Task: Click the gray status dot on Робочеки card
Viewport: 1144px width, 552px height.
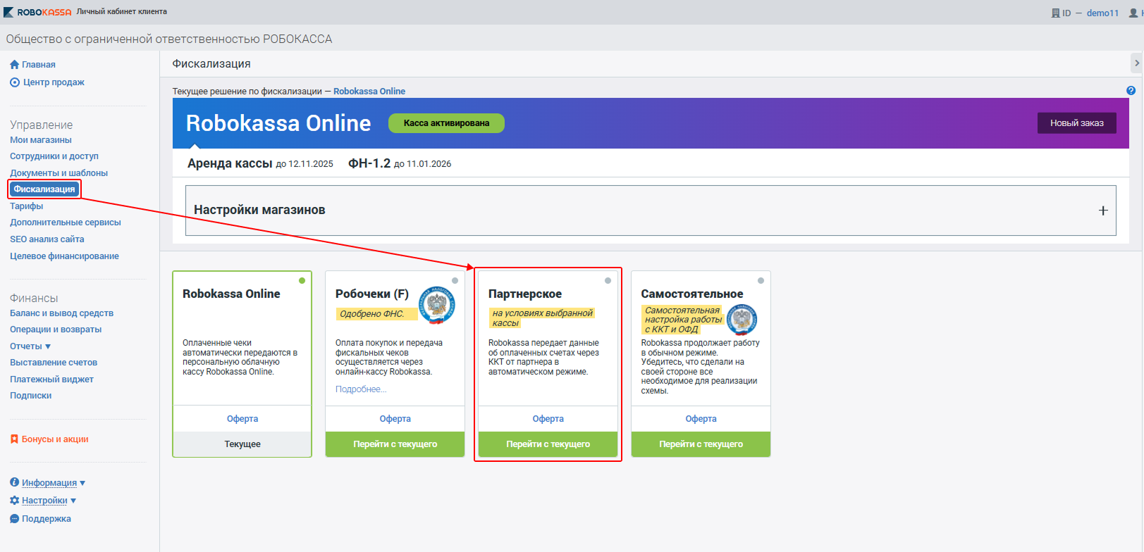Action: pyautogui.click(x=455, y=280)
